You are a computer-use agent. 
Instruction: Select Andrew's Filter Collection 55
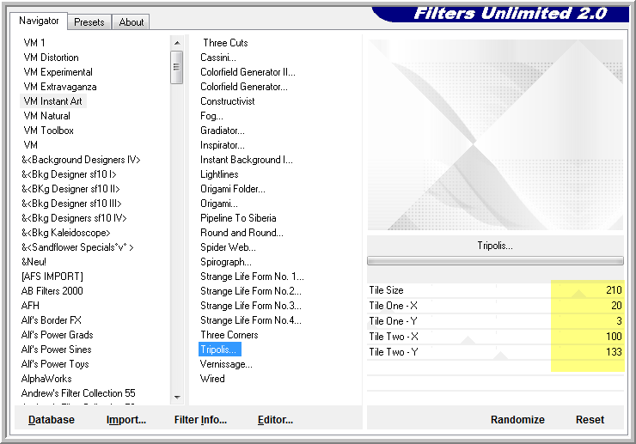click(78, 393)
